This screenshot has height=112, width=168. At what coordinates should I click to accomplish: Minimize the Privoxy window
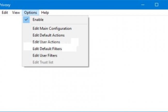coord(143,5)
